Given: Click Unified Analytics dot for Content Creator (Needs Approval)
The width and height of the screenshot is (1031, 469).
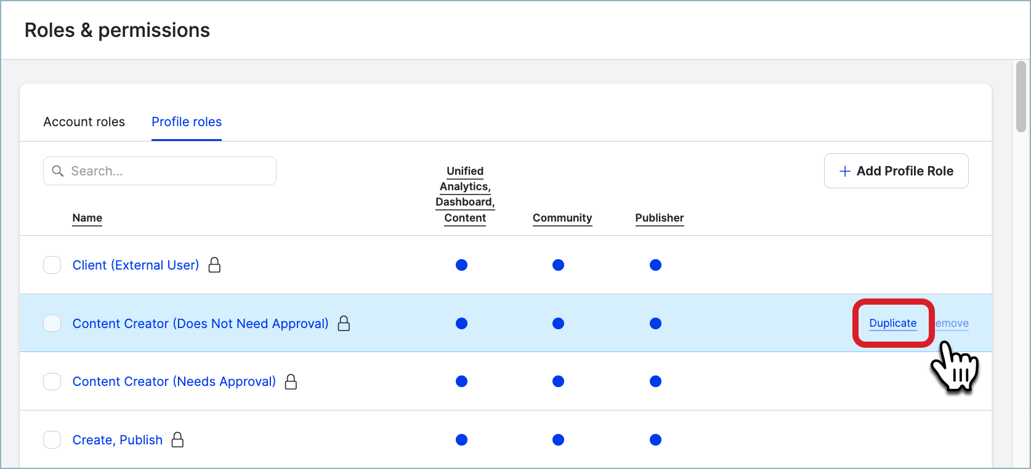Looking at the screenshot, I should tap(461, 382).
